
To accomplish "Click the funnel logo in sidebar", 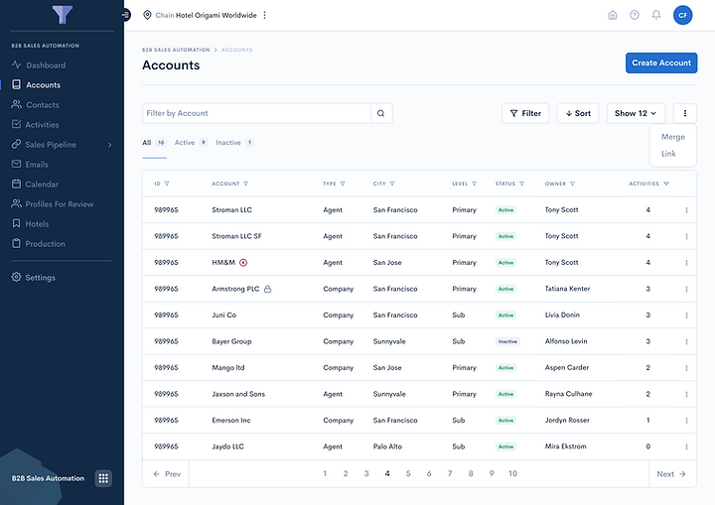I will tap(63, 15).
